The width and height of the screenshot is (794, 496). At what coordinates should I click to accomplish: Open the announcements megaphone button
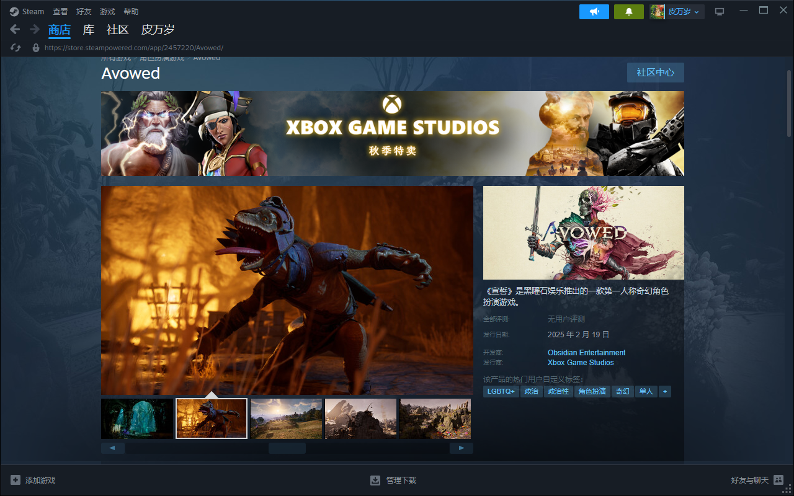[594, 12]
